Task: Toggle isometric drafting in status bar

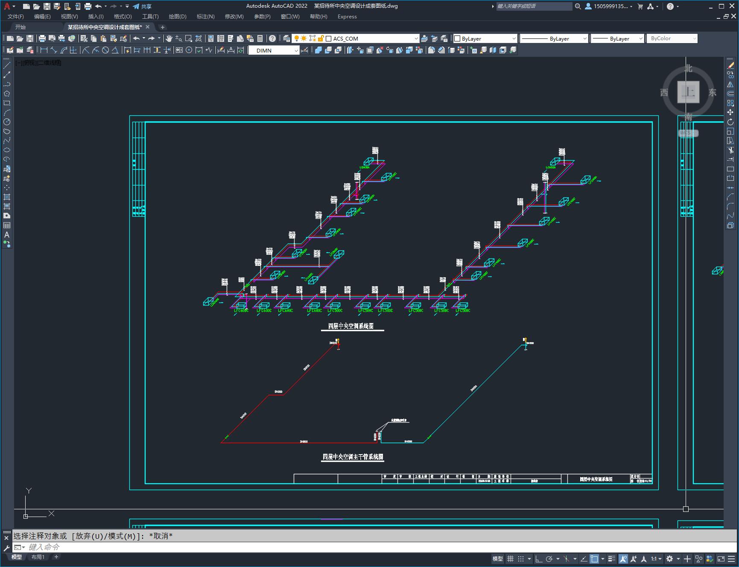Action: click(567, 558)
